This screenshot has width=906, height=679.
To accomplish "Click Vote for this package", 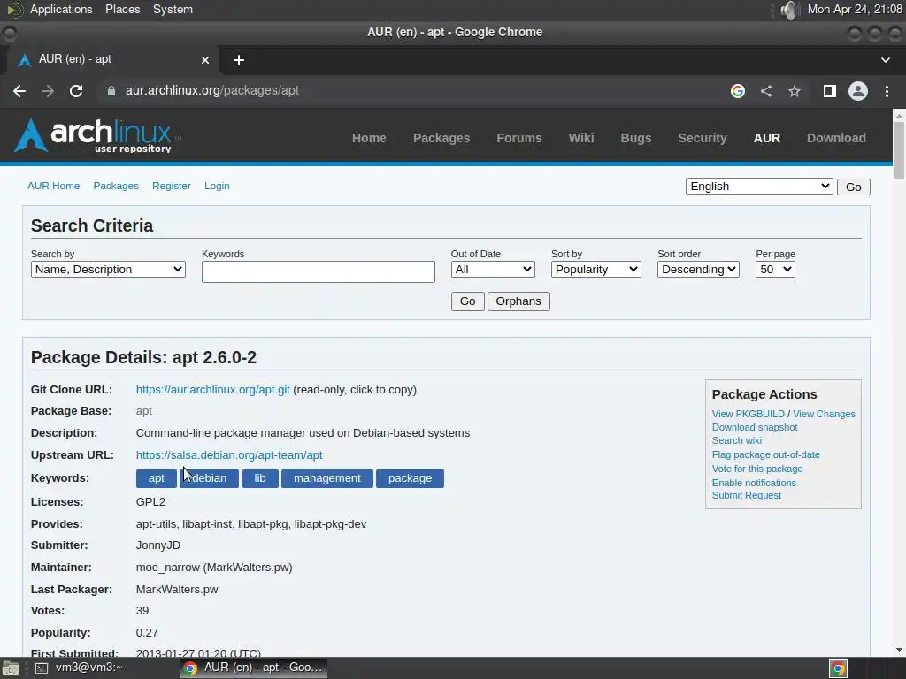I will 757,469.
